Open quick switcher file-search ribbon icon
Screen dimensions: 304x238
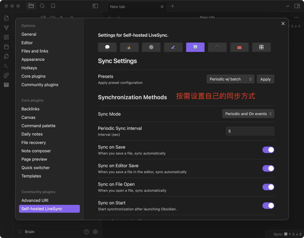(6, 18)
